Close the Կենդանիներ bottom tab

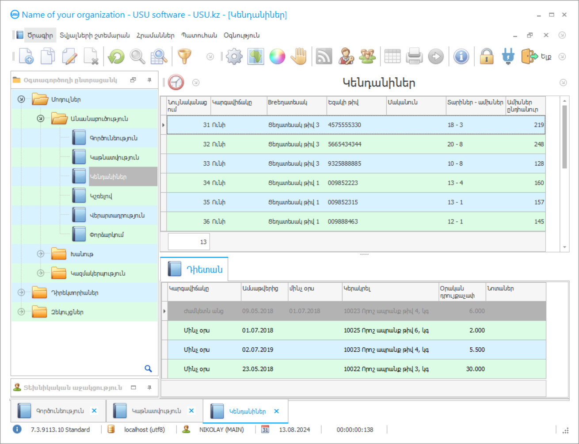pyautogui.click(x=277, y=411)
